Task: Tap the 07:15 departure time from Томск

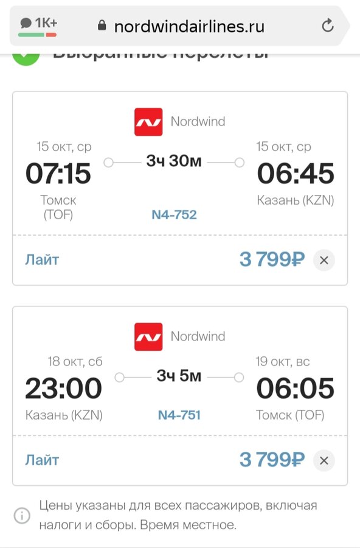Action: click(58, 174)
